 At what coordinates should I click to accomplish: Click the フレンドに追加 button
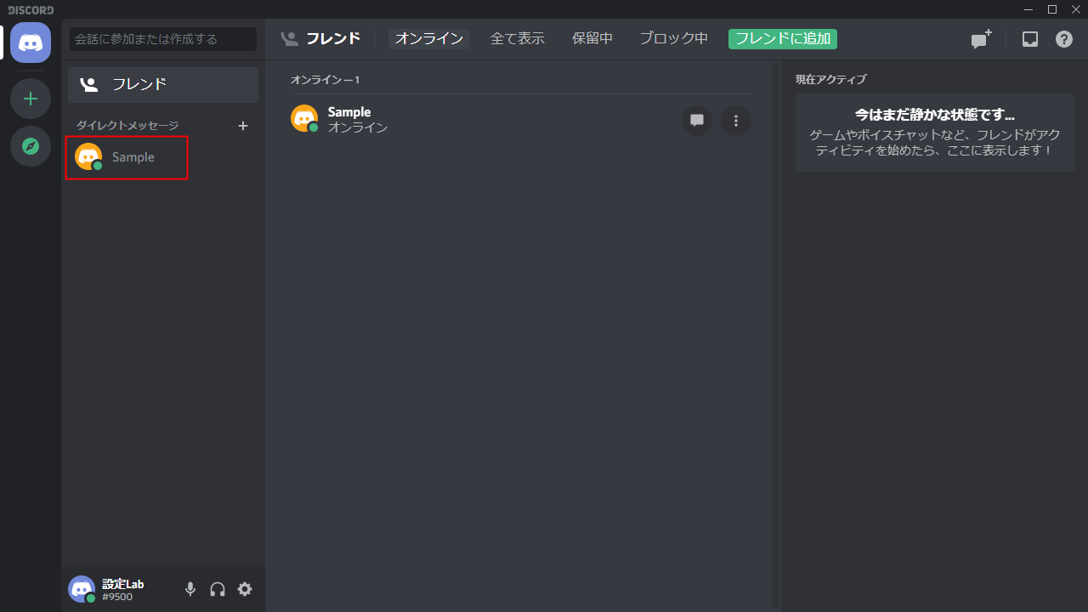[783, 38]
